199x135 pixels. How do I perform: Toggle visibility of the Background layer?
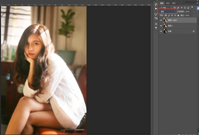pos(161,31)
